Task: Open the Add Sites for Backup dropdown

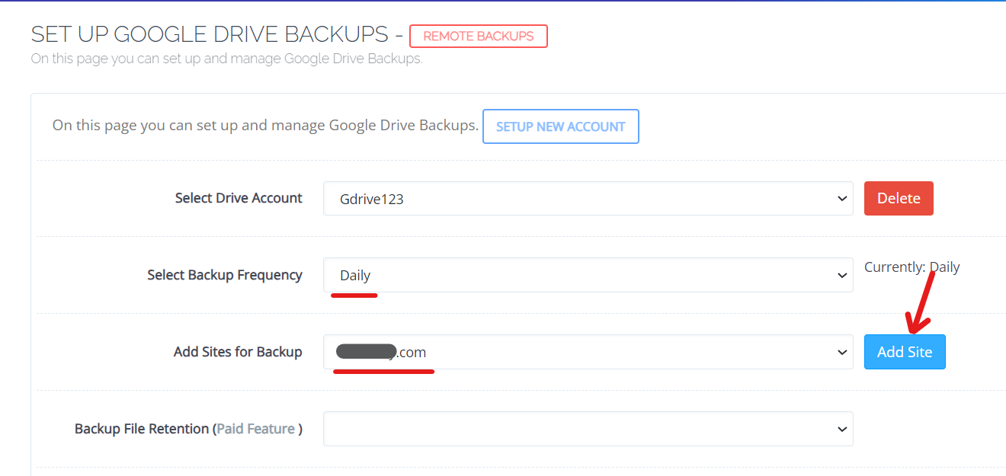Action: (x=587, y=352)
